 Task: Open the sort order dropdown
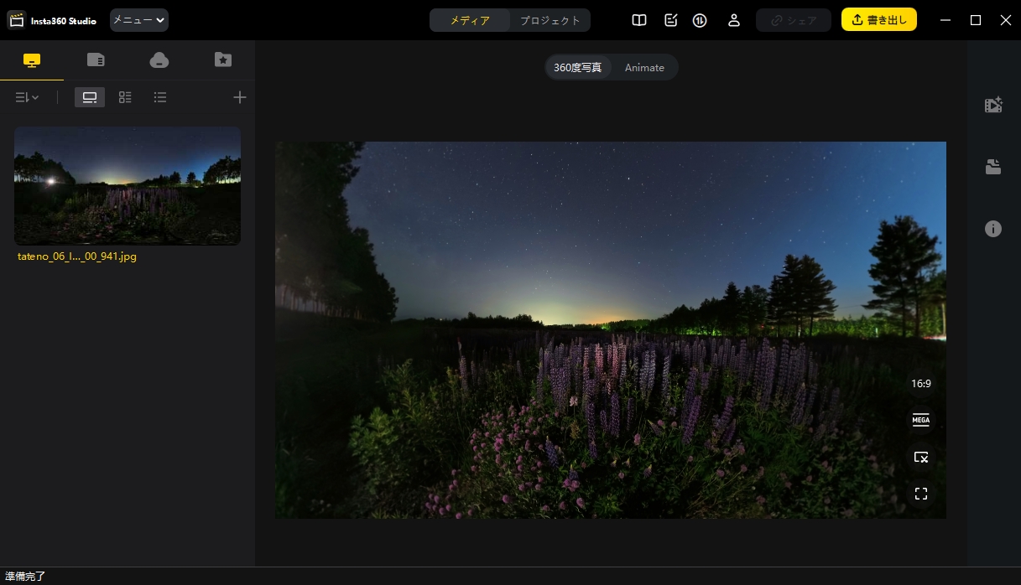[x=27, y=97]
